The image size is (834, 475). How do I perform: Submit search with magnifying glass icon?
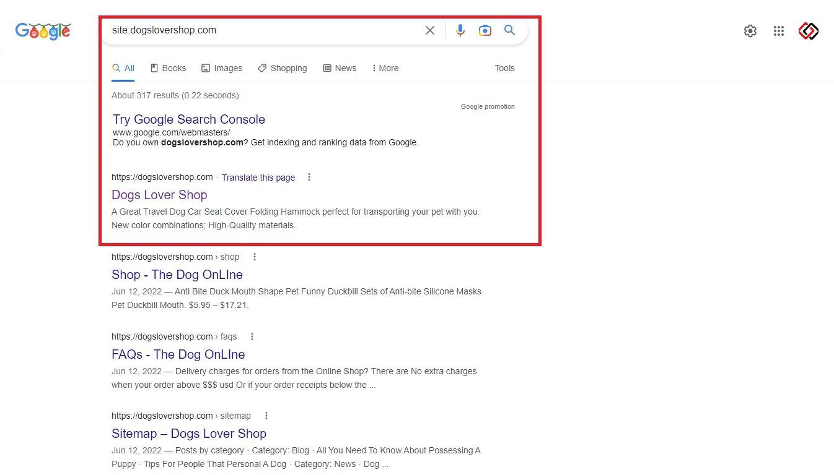[510, 30]
